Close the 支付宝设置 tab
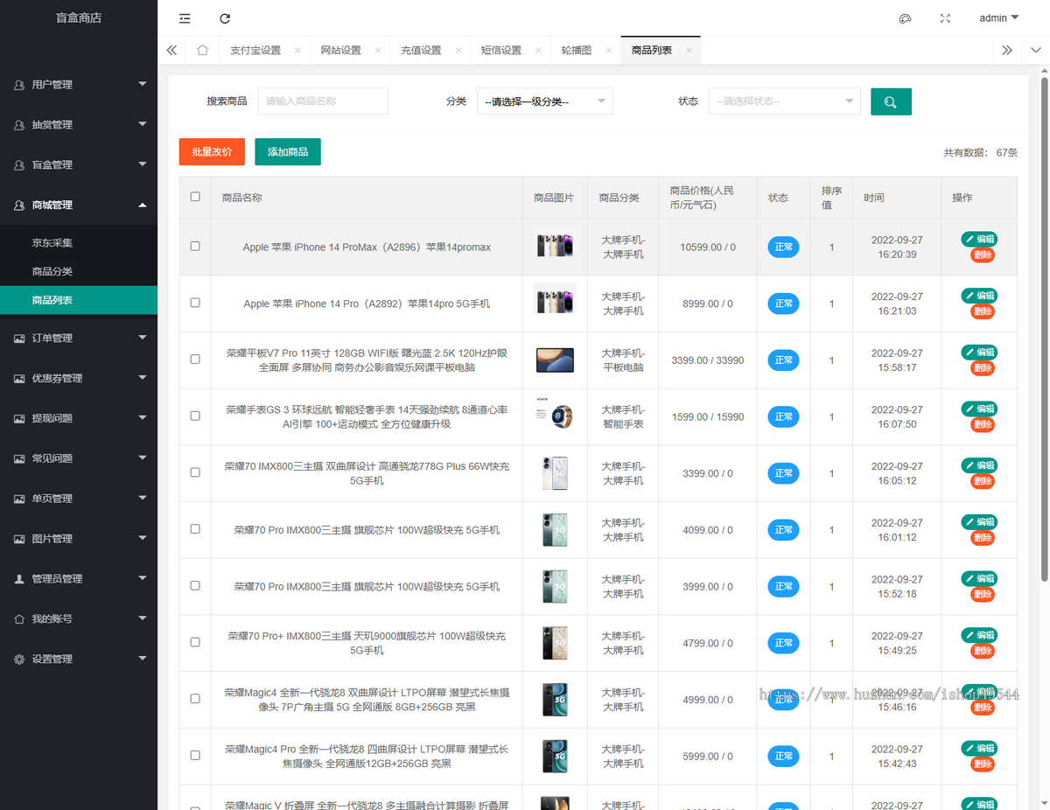Image resolution: width=1050 pixels, height=810 pixels. coord(297,51)
